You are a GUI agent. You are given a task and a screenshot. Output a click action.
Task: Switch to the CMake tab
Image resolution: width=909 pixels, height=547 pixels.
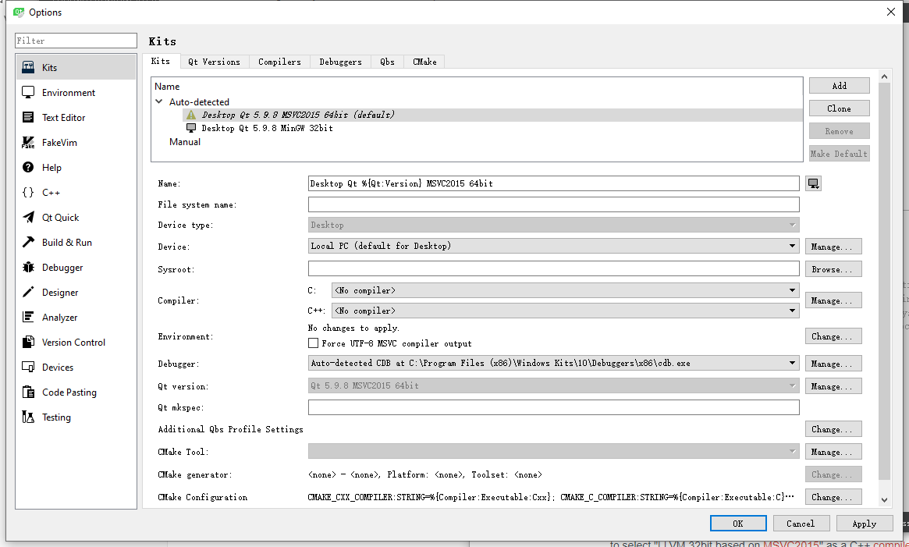[424, 62]
